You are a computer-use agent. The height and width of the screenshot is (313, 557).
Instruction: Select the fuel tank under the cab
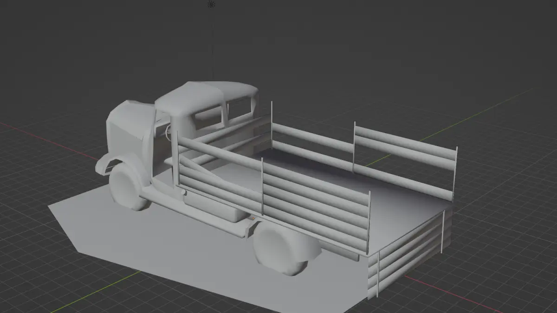[x=214, y=207]
